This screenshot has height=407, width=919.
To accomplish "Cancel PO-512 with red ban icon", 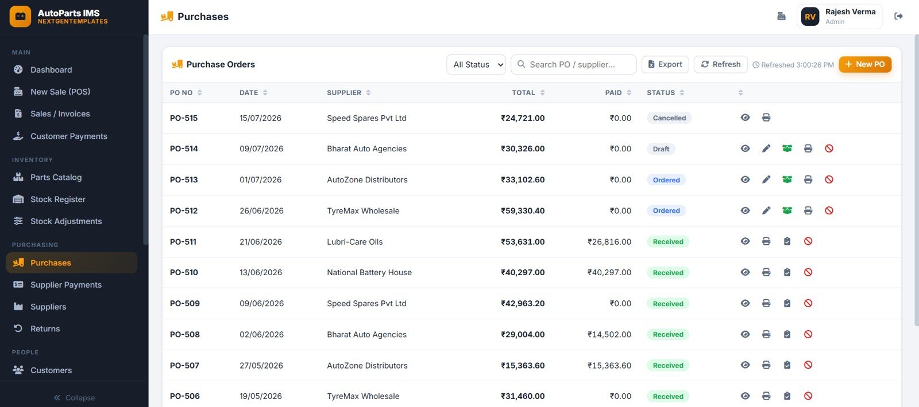I will tap(829, 210).
